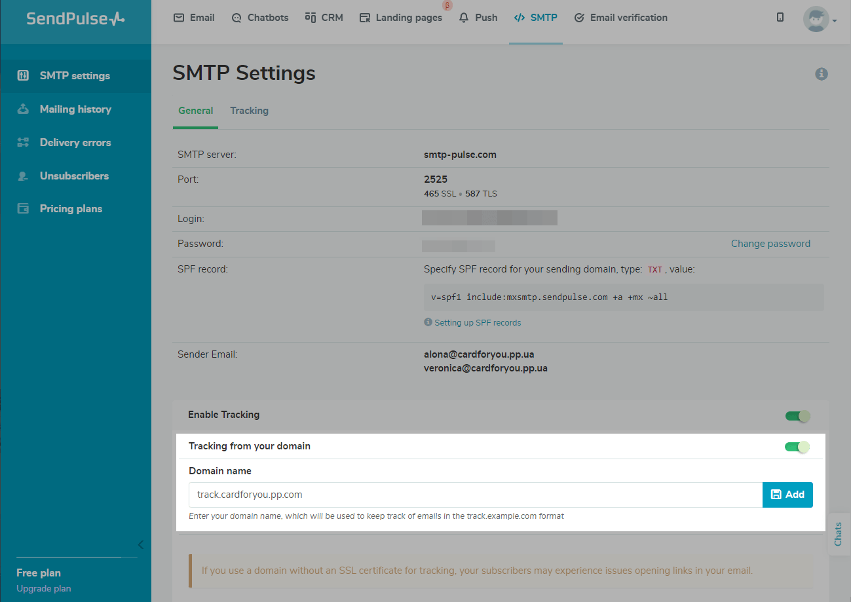Click the CRM board icon in top menu
The height and width of the screenshot is (602, 851).
click(x=311, y=18)
